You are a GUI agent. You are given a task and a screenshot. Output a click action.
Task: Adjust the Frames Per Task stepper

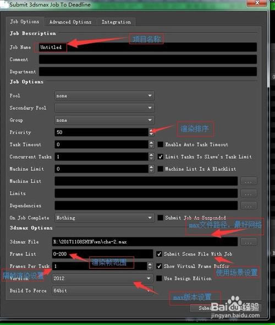click(150, 266)
